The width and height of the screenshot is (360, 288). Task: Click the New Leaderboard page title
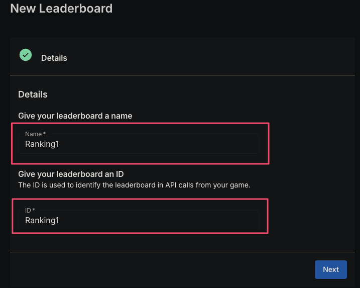[x=61, y=9]
